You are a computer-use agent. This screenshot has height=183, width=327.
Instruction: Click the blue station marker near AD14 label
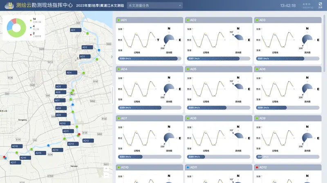[x=48, y=146]
